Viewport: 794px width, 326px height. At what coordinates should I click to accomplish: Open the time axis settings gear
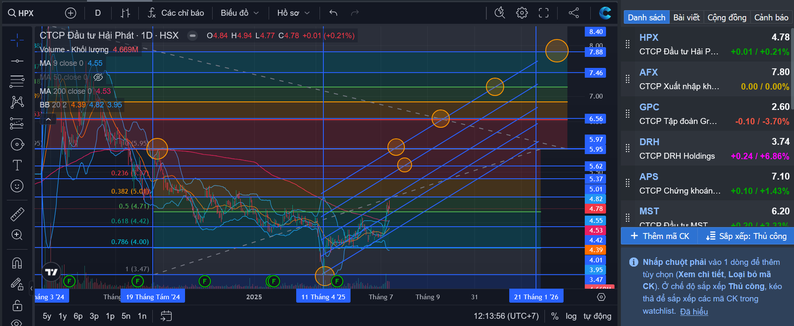tap(601, 297)
